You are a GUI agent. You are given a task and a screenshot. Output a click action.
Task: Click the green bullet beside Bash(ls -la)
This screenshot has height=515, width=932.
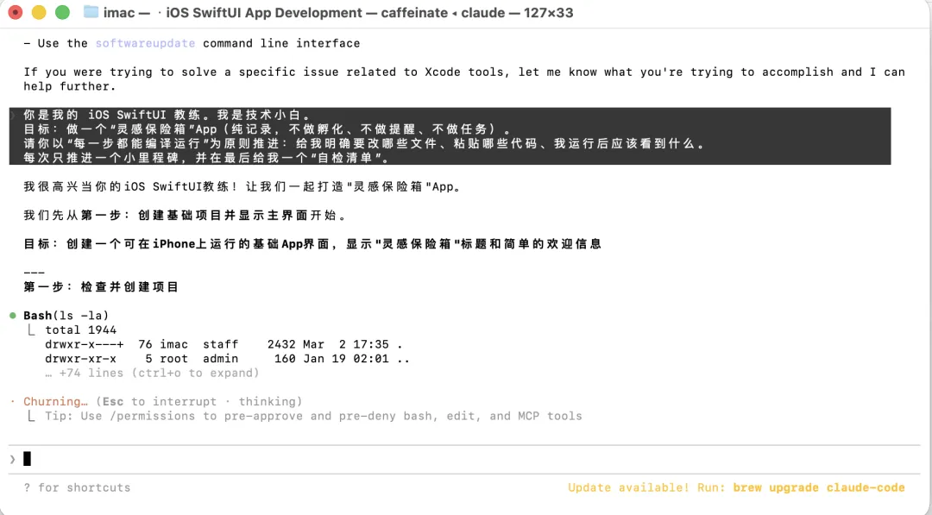12,316
